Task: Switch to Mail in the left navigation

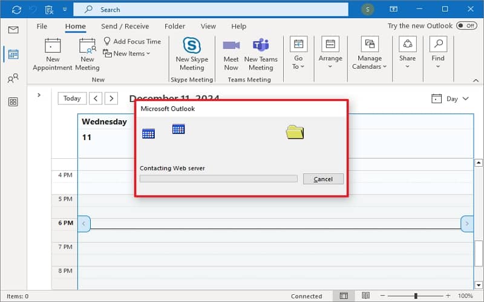Action: (x=13, y=30)
